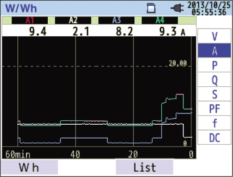Screen dimensions: 233x177
Task: Click the 2.1 reading under A2
Action: coord(81,31)
